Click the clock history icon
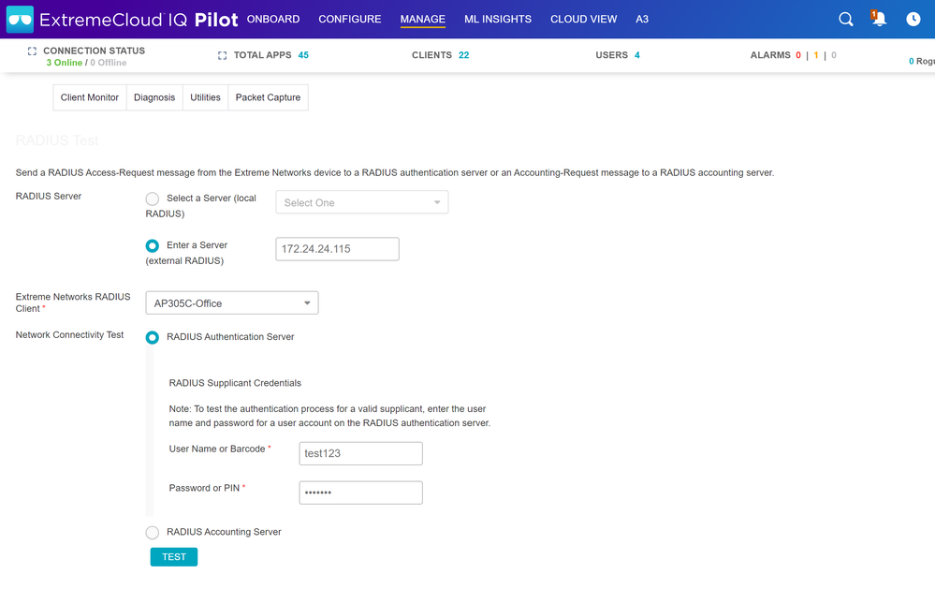935x589 pixels. tap(913, 19)
